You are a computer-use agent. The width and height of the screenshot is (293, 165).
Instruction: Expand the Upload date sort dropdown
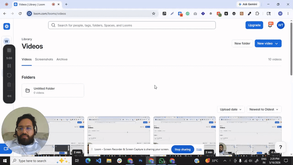point(231,109)
